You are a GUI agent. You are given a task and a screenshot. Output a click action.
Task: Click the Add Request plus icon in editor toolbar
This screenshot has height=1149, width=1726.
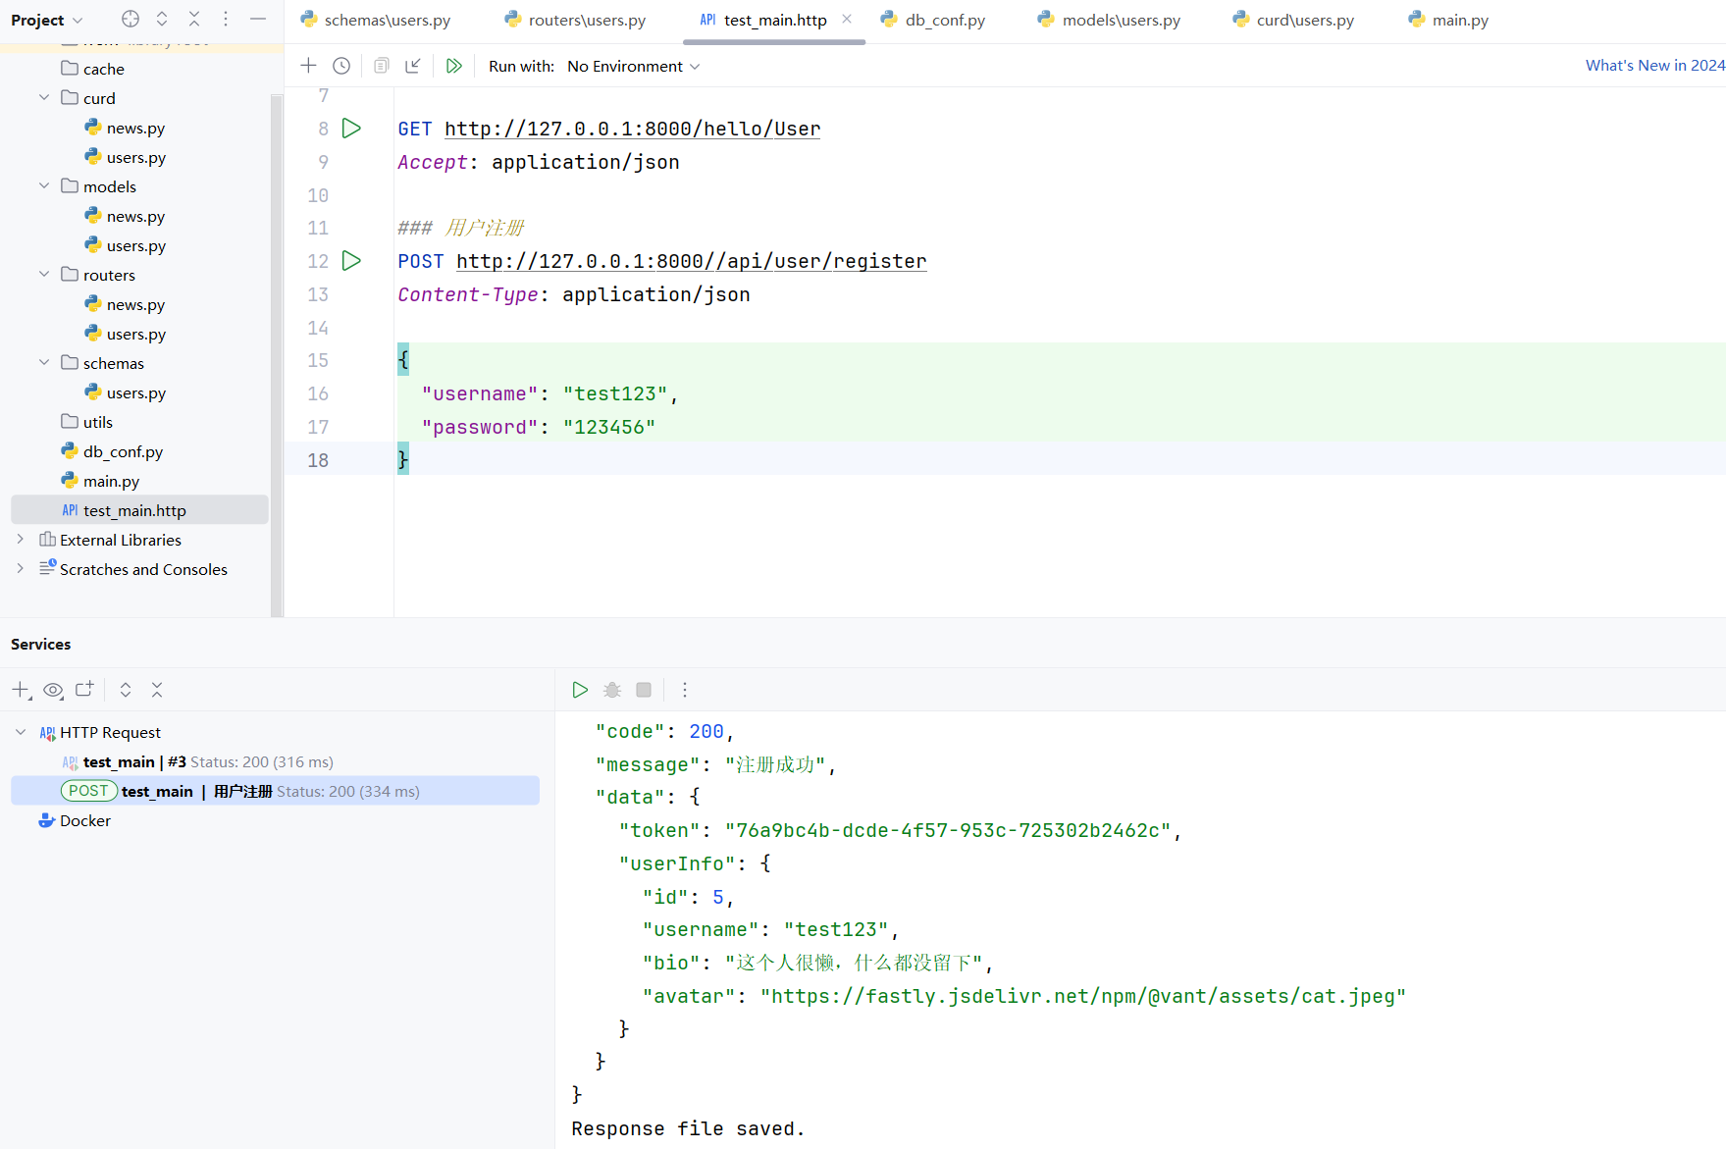(308, 66)
